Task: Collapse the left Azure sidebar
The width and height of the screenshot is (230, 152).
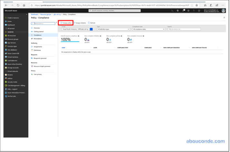Action: (x=27, y=15)
